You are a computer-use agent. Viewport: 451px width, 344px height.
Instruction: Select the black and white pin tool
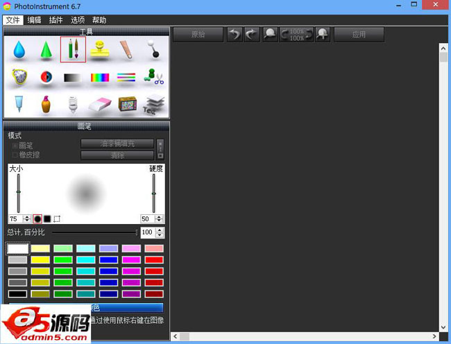(x=153, y=49)
